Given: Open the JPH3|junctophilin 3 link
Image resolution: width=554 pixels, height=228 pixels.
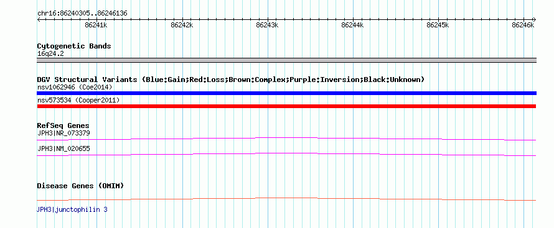Looking at the screenshot, I should pos(72,210).
